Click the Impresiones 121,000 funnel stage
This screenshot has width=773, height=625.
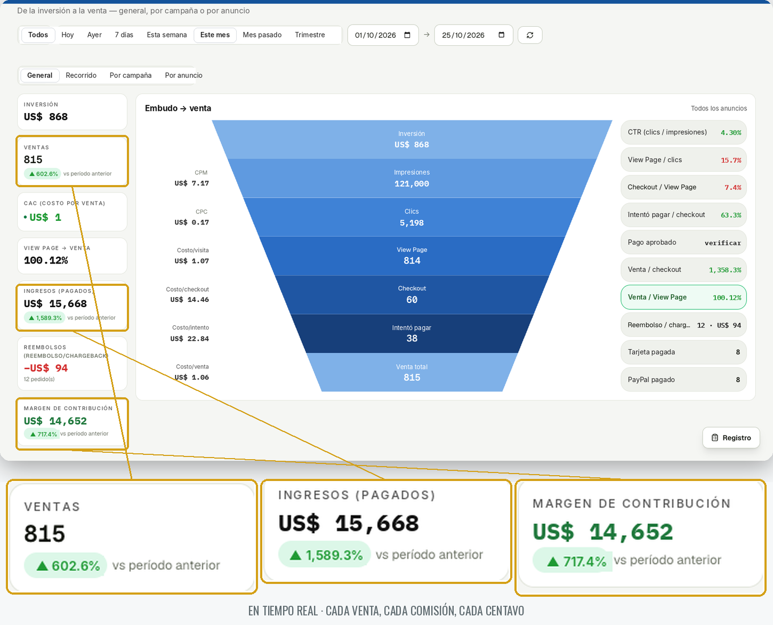tap(412, 178)
